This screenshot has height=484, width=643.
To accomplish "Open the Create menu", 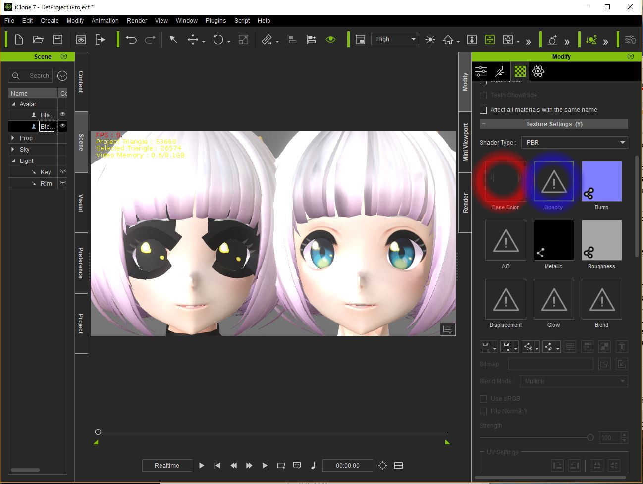I will click(50, 21).
